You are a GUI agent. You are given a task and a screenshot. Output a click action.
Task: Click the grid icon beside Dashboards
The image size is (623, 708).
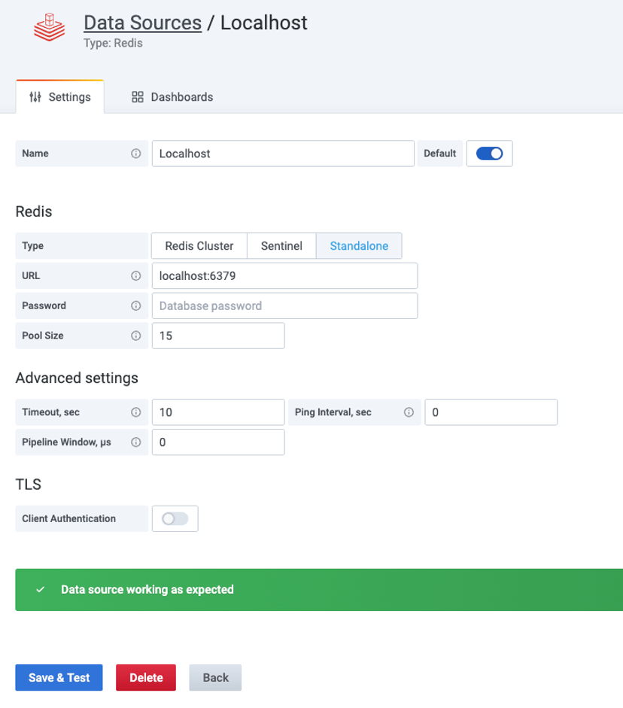(x=136, y=96)
